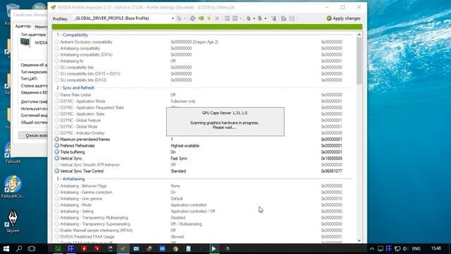Collapse the '2 - Sync and Refresh' section
The height and width of the screenshot is (254, 451).
click(75, 87)
